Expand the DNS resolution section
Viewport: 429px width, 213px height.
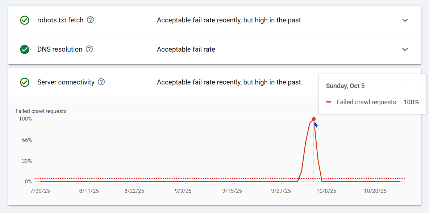pos(405,49)
